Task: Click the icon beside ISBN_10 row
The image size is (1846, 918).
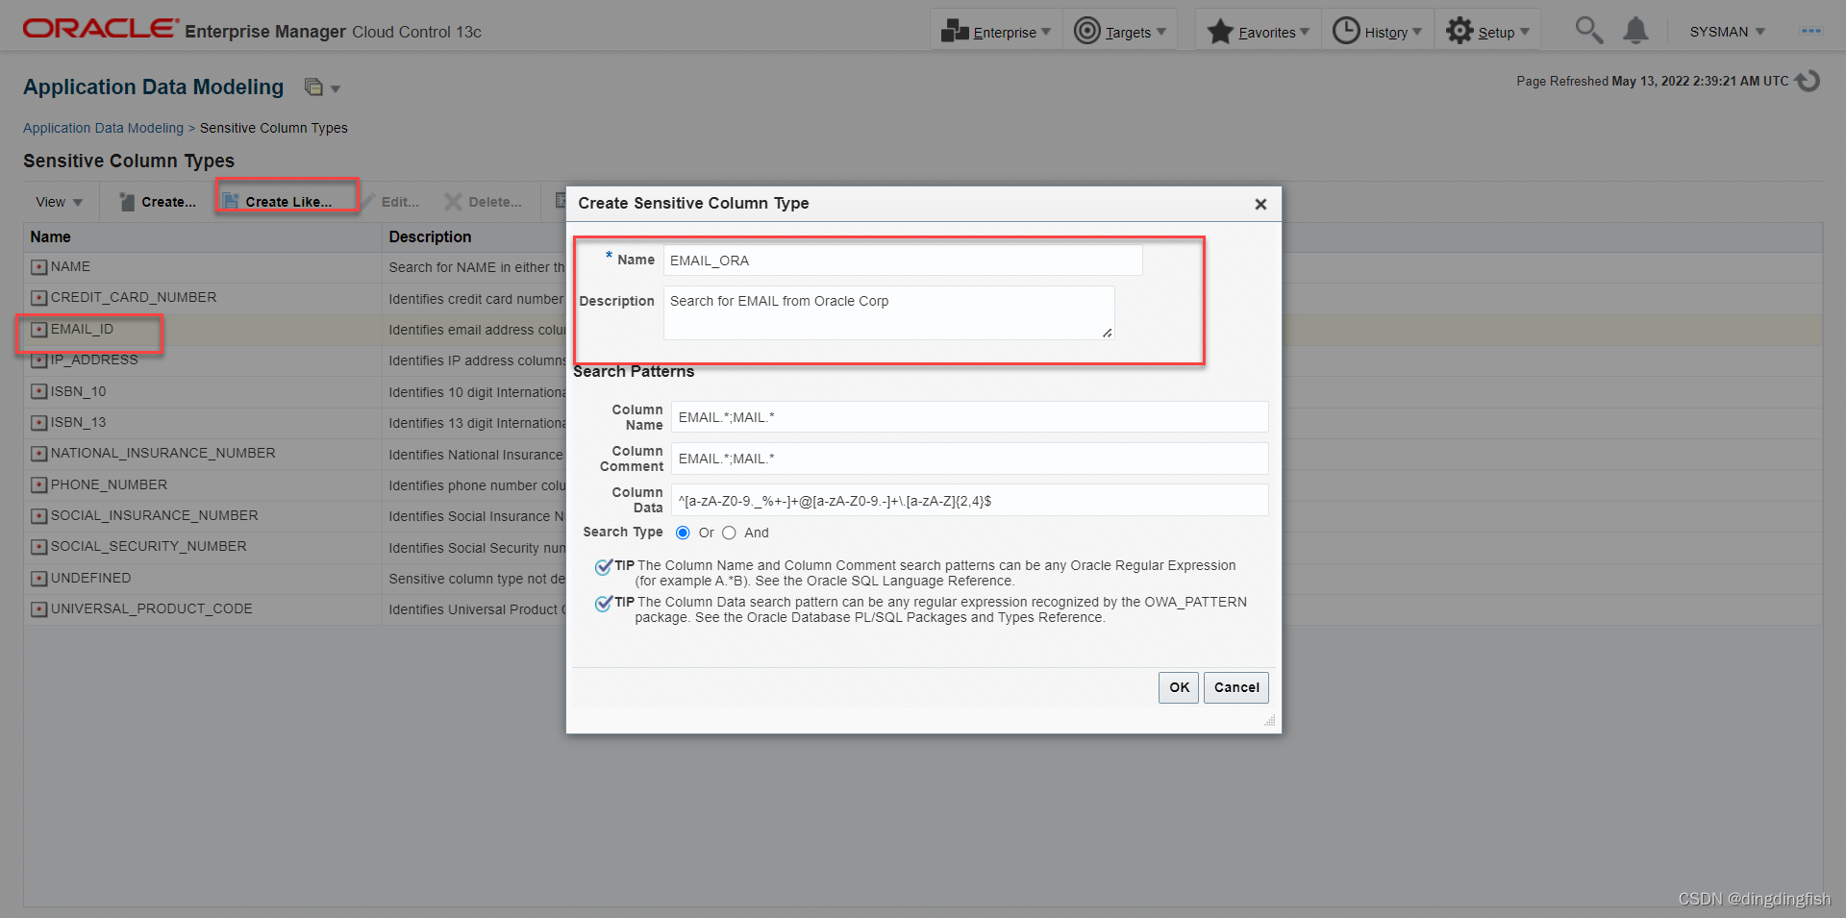Action: point(38,391)
